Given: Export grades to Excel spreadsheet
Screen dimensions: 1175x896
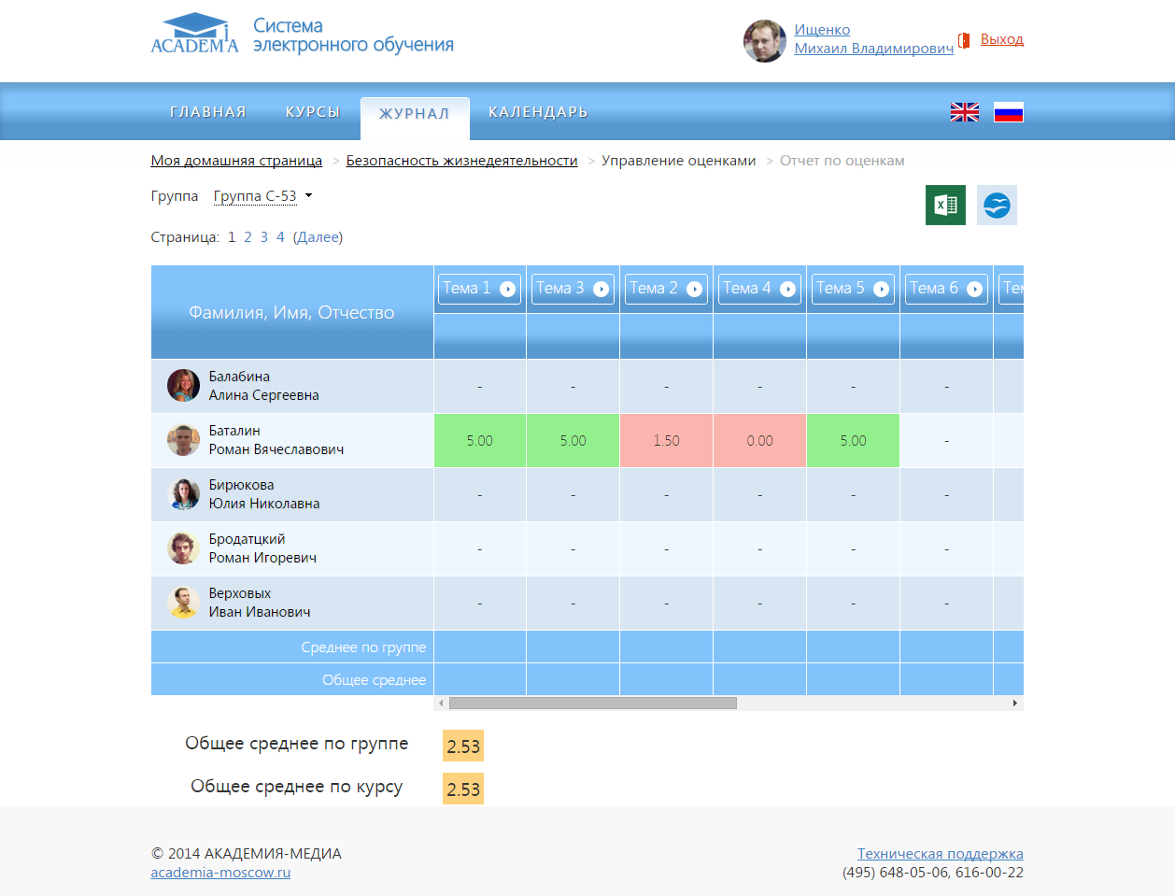Looking at the screenshot, I should (x=945, y=205).
